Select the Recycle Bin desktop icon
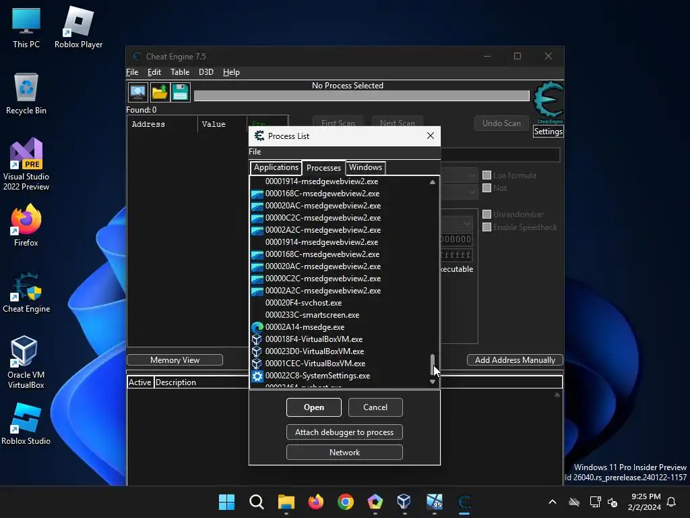The width and height of the screenshot is (690, 518). [x=26, y=94]
